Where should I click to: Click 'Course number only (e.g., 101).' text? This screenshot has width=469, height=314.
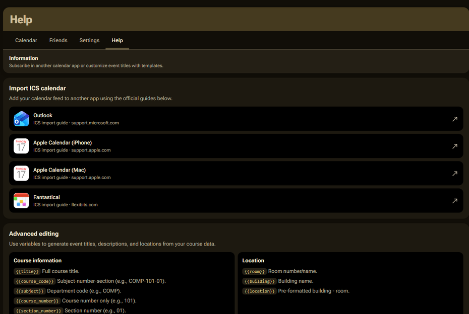[99, 300]
